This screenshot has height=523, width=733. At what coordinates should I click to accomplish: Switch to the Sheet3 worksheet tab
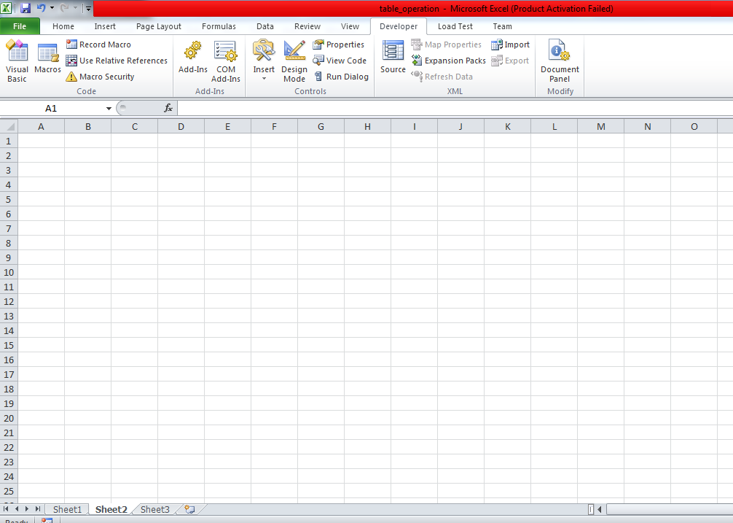(x=154, y=509)
